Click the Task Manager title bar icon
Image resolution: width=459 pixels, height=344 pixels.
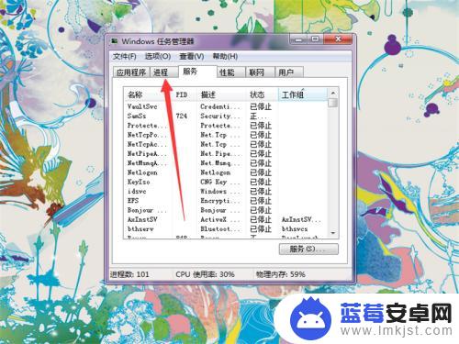point(115,41)
